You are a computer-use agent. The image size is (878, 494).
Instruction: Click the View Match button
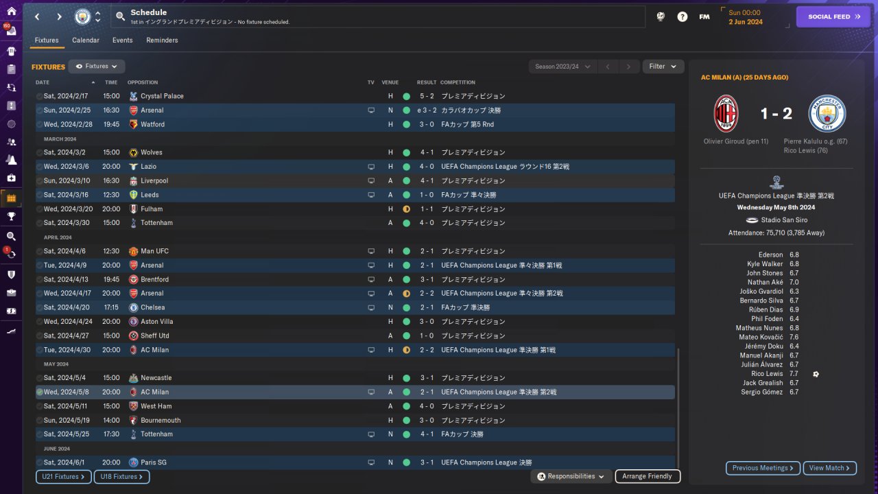tap(830, 468)
